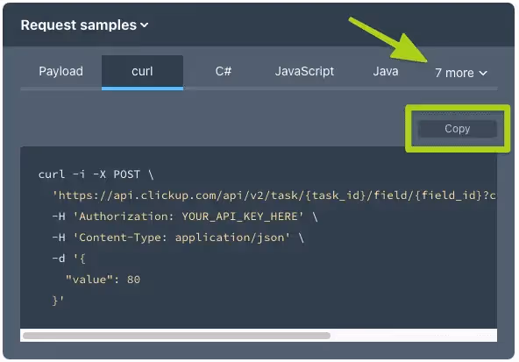This screenshot has width=519, height=362.
Task: Click the curl -i -X POST line
Action: click(x=96, y=174)
